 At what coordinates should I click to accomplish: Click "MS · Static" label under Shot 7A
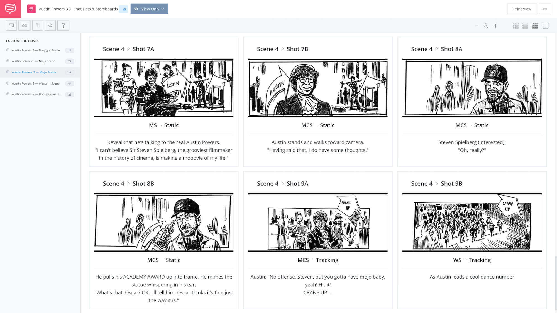tap(164, 125)
